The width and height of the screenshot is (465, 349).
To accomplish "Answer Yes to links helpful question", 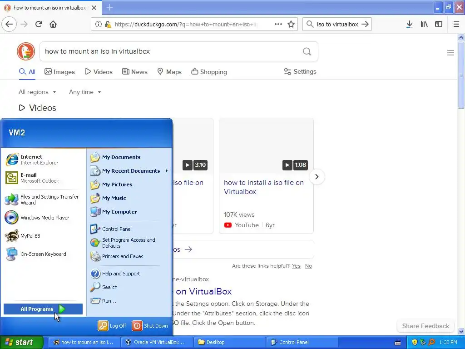I will coord(296,266).
